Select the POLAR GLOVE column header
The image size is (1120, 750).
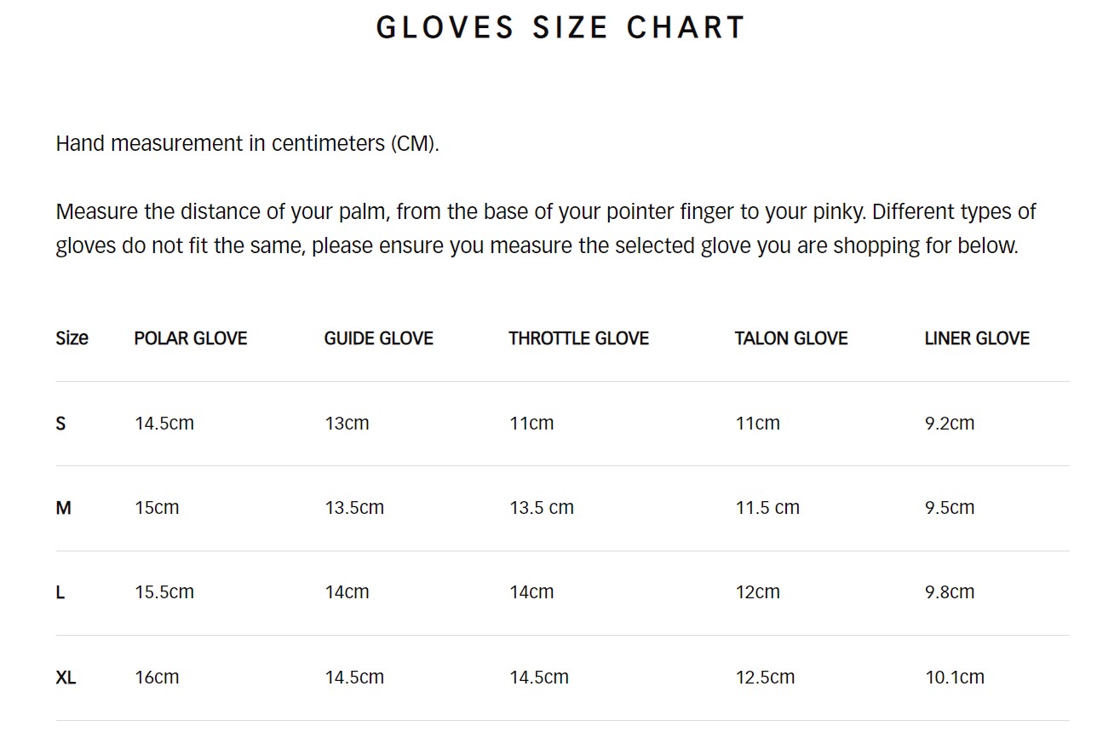click(190, 338)
